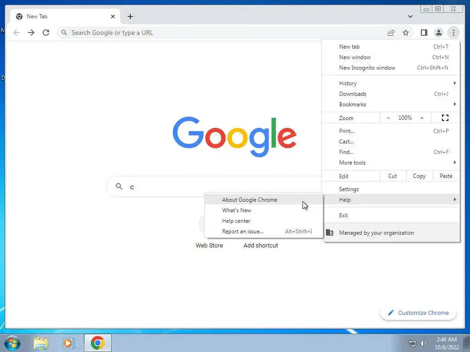The width and height of the screenshot is (470, 352).
Task: Click Managed by your organization
Action: pyautogui.click(x=391, y=232)
